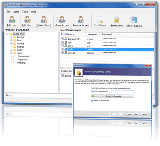Image resolution: width=160 pixels, height=146 pixels.
Task: Click the .htpasswd file icon
Action: point(15,59)
